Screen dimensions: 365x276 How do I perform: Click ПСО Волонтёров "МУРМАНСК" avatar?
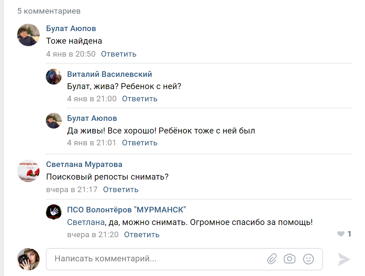point(54,212)
